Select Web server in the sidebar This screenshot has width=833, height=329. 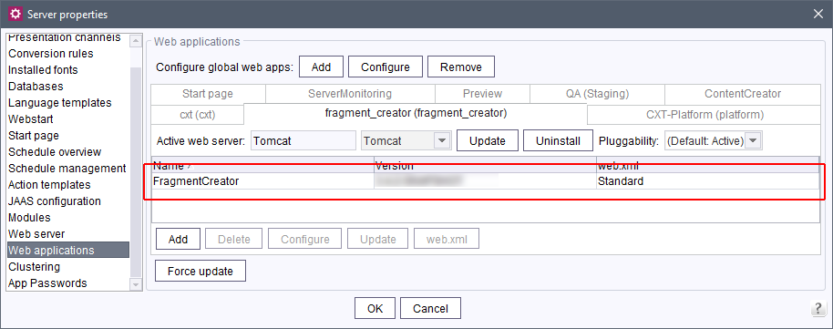68,234
